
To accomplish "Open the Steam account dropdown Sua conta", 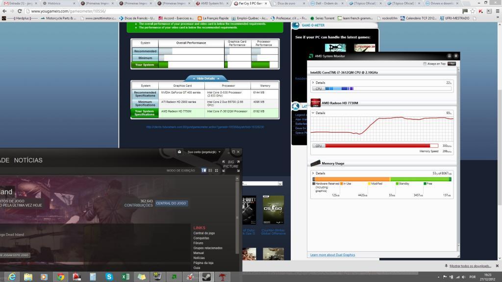I will pos(204,152).
